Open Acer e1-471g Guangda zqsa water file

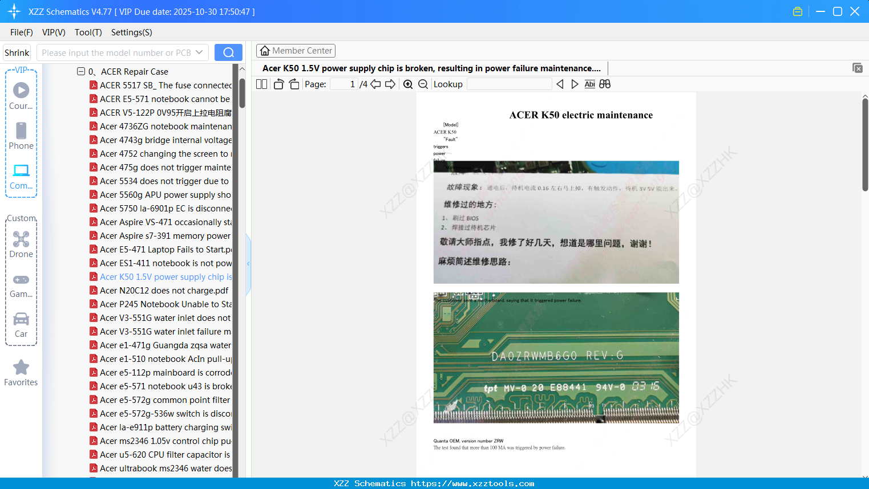165,345
